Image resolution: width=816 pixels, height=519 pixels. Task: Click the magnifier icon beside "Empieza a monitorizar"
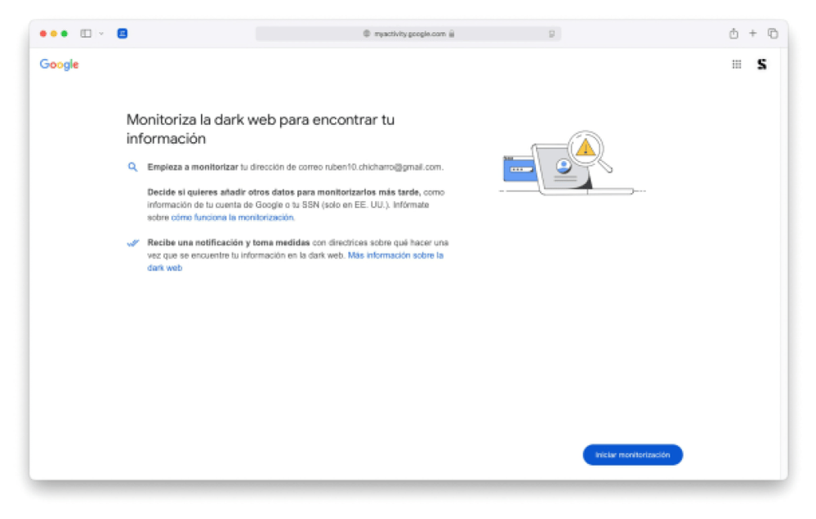tap(132, 167)
